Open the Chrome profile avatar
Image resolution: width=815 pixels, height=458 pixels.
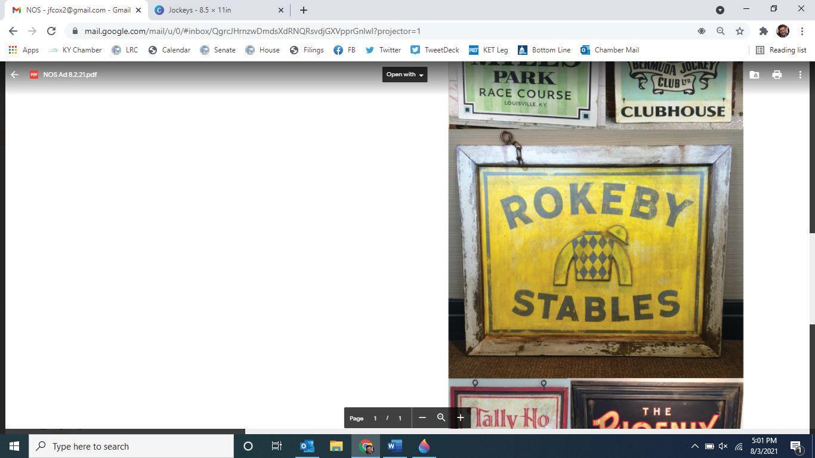click(x=783, y=31)
